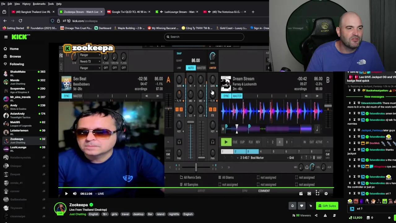Toggle deck A SYNC button
The width and height of the screenshot is (396, 223).
(x=67, y=96)
